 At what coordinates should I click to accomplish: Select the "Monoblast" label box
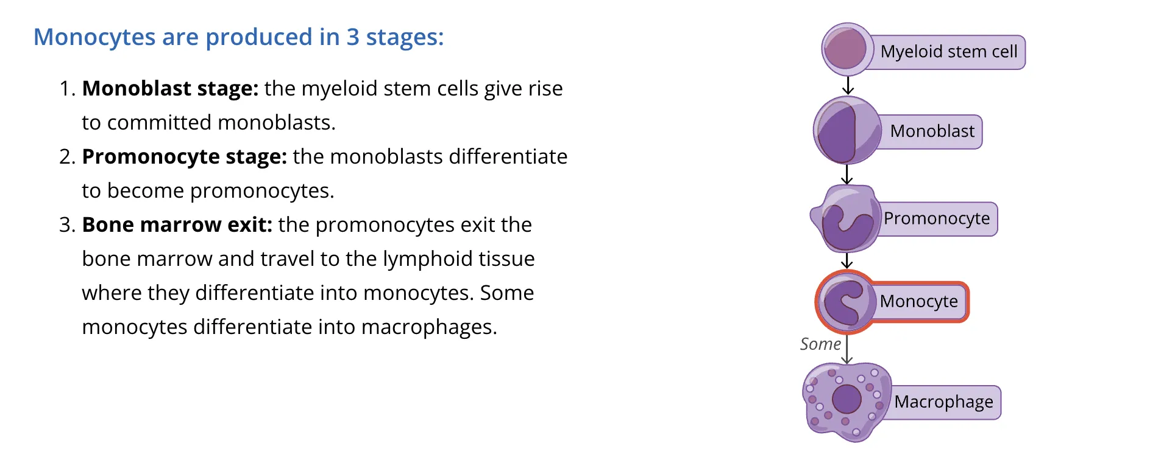[x=932, y=131]
